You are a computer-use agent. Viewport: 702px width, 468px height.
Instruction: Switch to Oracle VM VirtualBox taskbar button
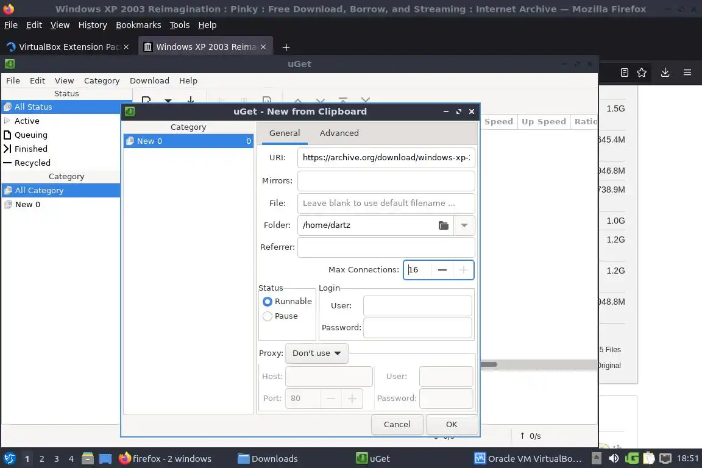528,459
